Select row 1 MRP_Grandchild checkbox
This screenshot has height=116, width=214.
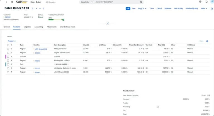coord(8,49)
